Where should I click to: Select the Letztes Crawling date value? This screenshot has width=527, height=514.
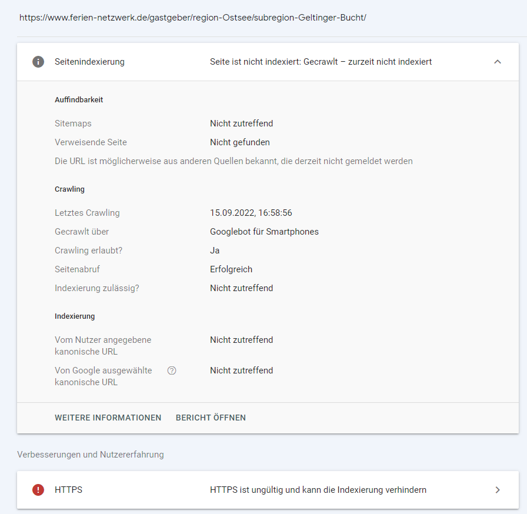tap(251, 213)
